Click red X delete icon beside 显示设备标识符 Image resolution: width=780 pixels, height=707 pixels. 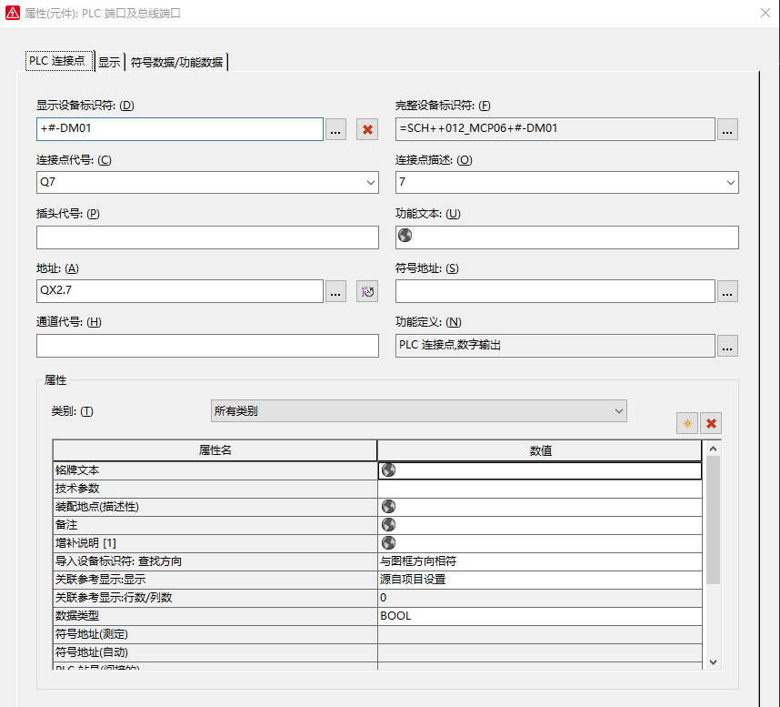[x=367, y=129]
